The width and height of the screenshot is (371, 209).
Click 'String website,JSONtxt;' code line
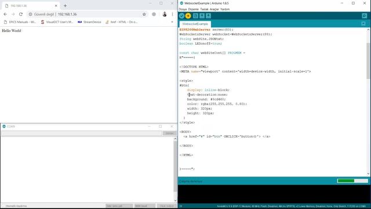click(x=202, y=39)
